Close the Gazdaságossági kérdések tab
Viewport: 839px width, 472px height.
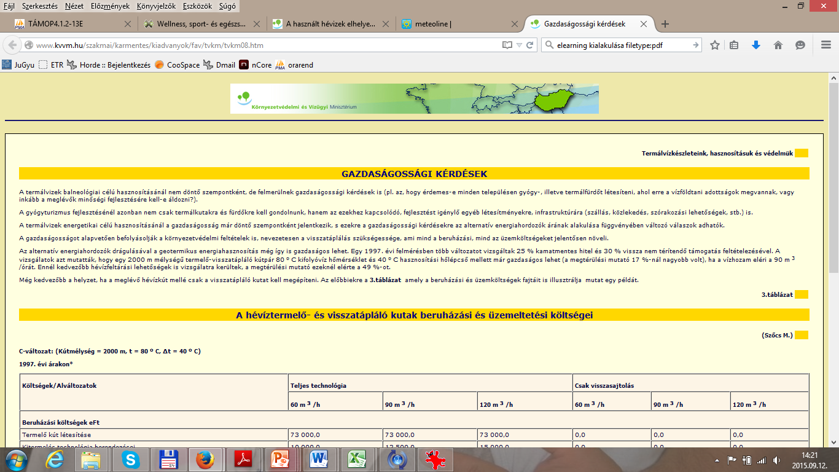[644, 24]
